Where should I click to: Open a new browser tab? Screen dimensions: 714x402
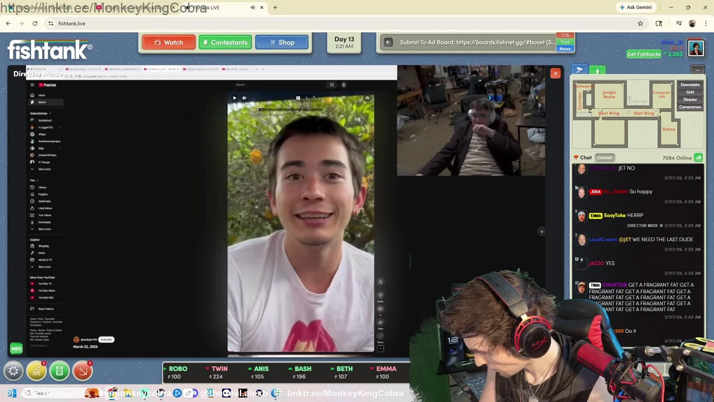pyautogui.click(x=274, y=7)
